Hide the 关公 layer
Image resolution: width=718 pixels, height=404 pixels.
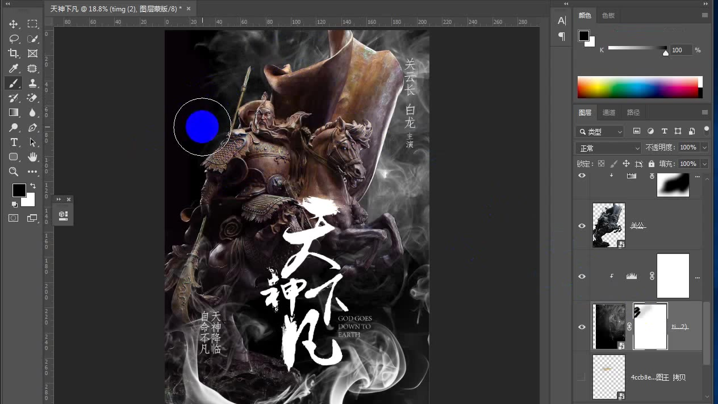click(582, 226)
